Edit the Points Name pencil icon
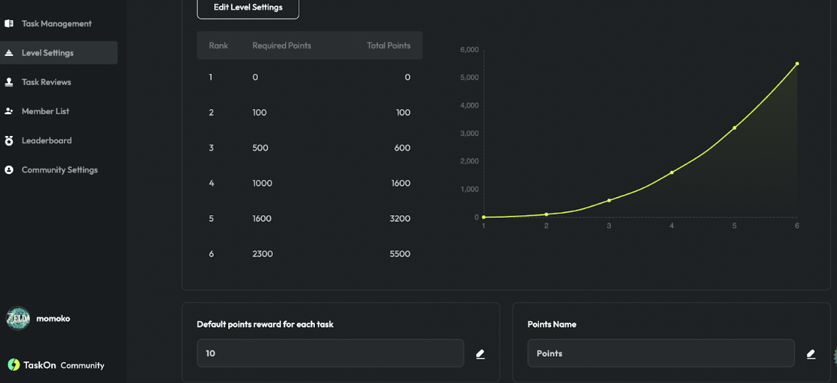 pos(811,354)
